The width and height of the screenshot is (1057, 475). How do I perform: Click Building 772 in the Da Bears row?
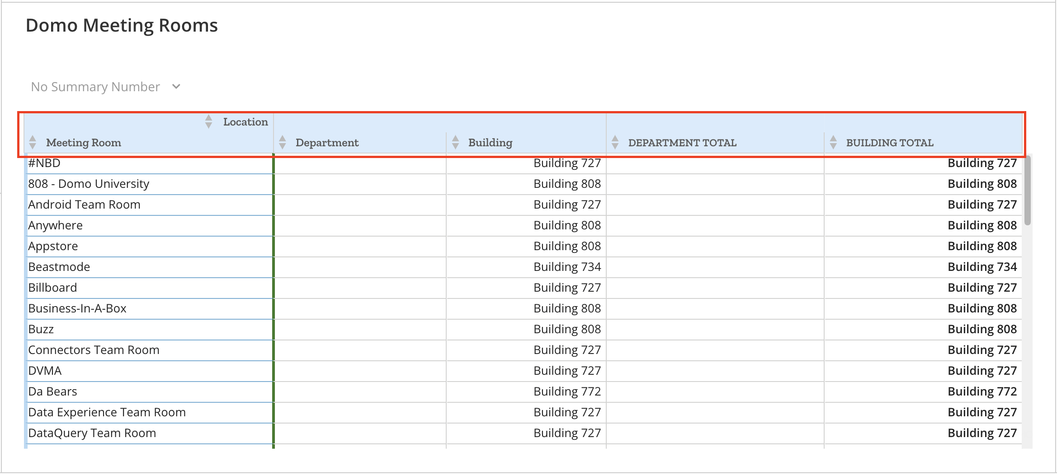click(x=567, y=391)
